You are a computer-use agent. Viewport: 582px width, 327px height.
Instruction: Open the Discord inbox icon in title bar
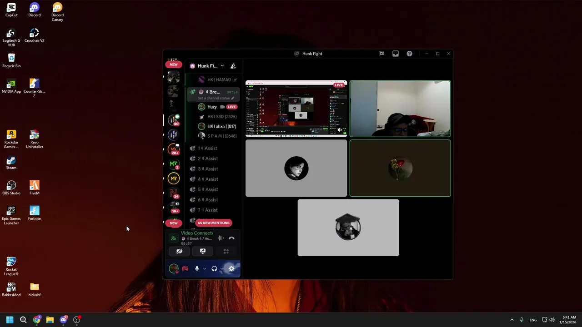[396, 54]
